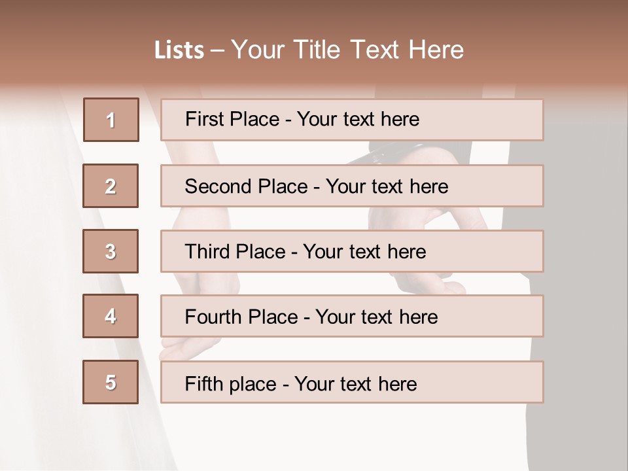The image size is (628, 471).
Task: Select the number 4 box
Action: click(x=111, y=316)
